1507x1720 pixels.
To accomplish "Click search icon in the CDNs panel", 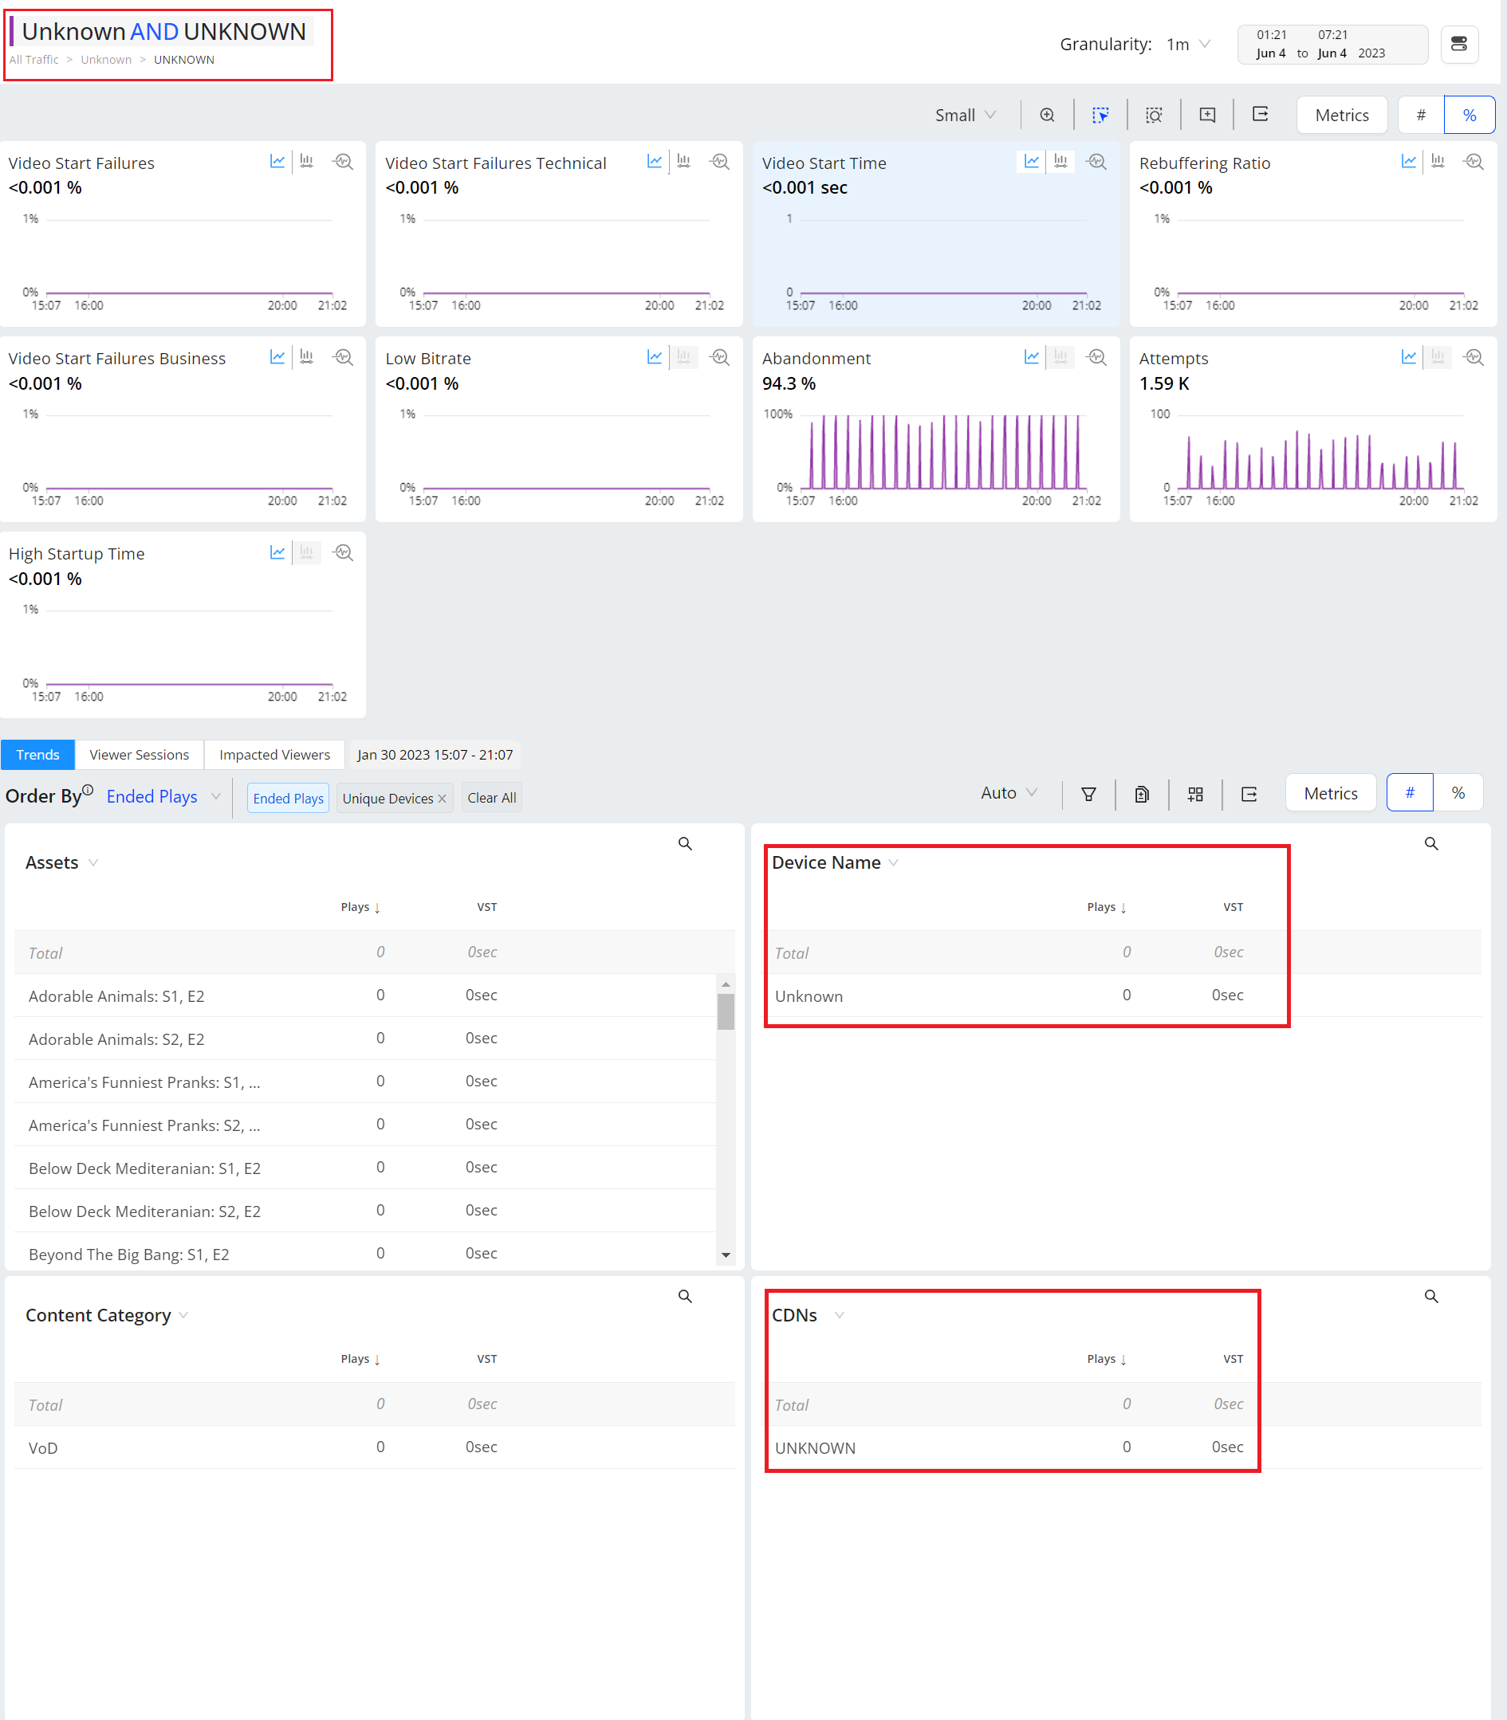I will (1430, 1295).
